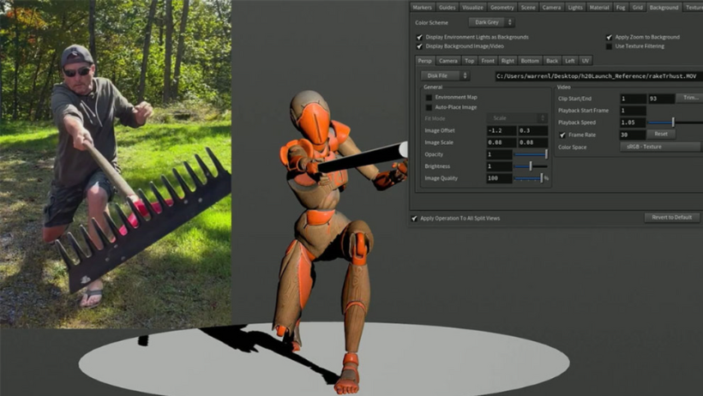Select the Front view tab
Viewport: 703px width, 396px height.
[487, 61]
